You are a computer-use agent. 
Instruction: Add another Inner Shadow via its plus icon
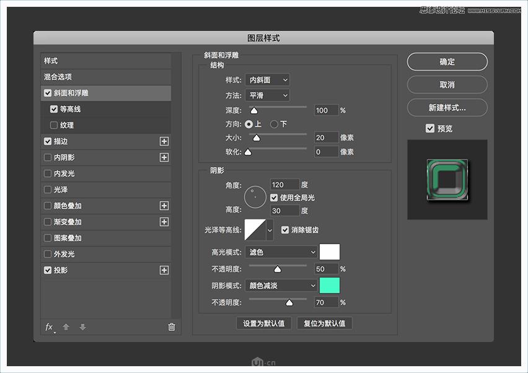[164, 157]
